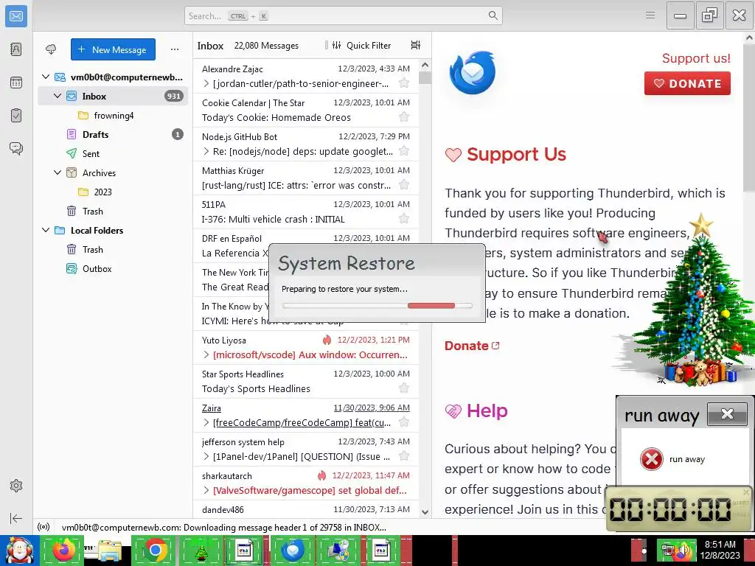Expand the freeCodeCamp thread
The width and height of the screenshot is (755, 566).
[x=206, y=422]
